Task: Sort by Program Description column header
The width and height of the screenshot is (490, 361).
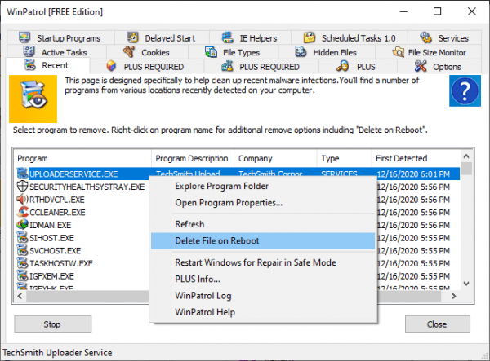Action: (x=193, y=158)
